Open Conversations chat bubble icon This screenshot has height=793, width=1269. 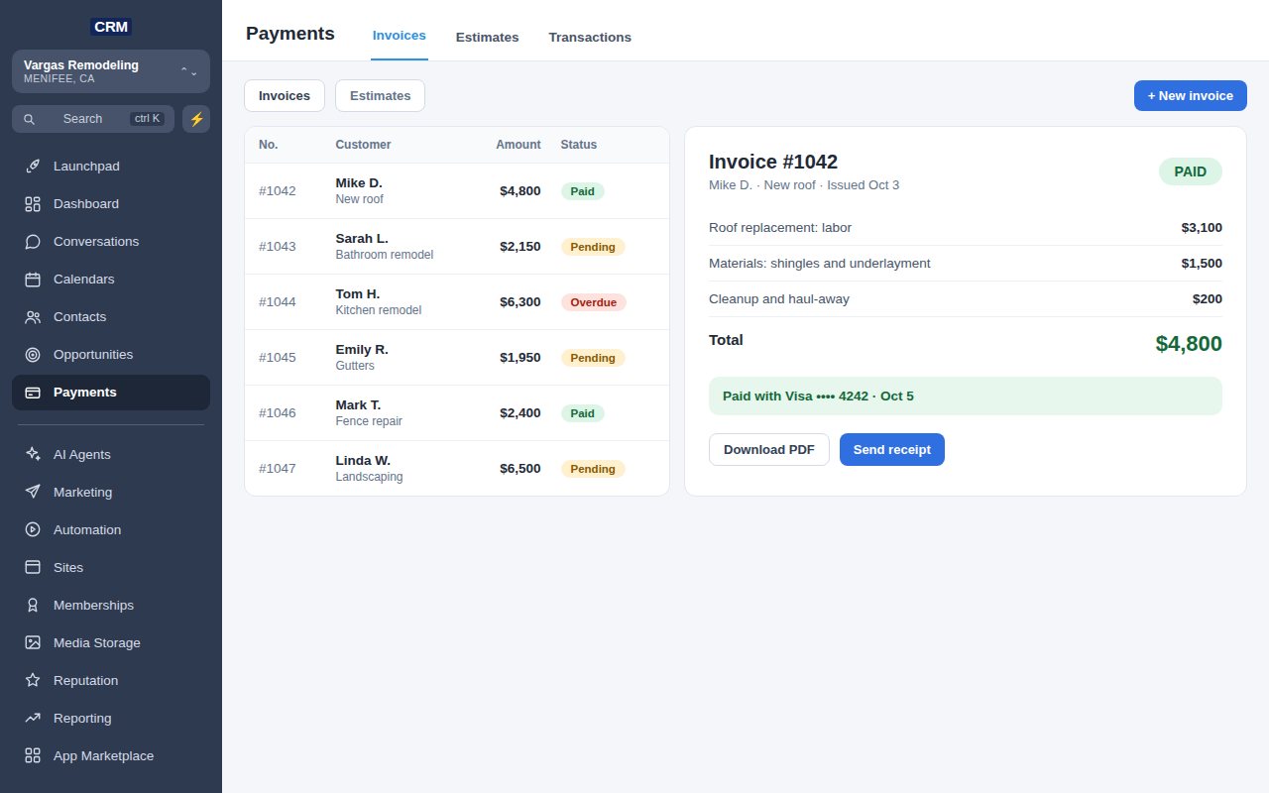33,242
